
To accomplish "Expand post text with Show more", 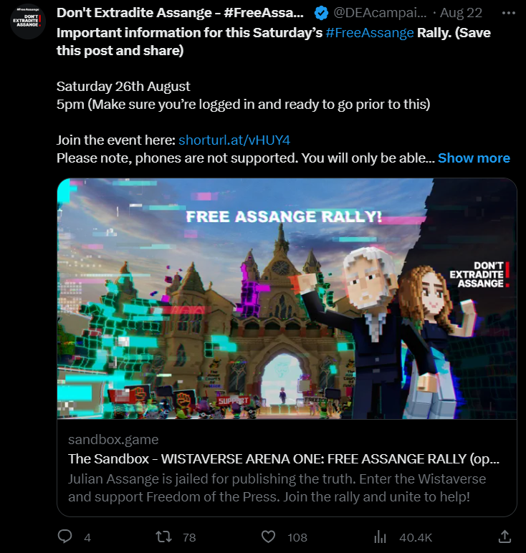I will coord(474,158).
